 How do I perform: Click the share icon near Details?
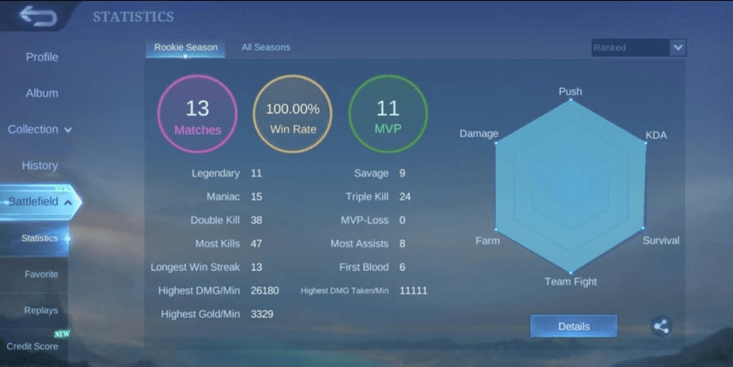[x=661, y=327]
